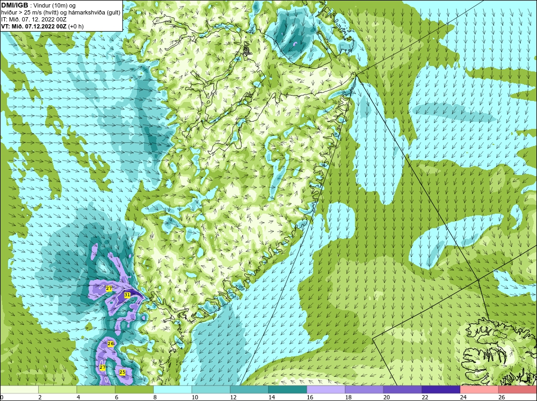
Task: Pick the 12–14 m/s teal swatch
Action: tap(249, 390)
